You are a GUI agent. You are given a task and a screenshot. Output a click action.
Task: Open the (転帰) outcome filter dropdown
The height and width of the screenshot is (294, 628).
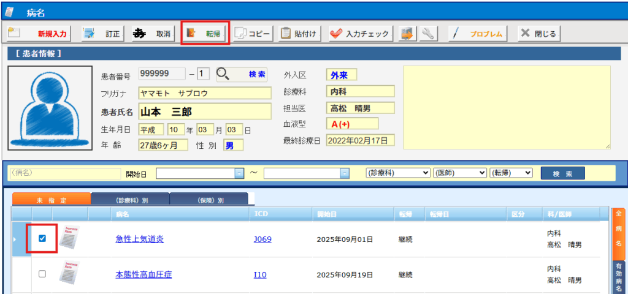pos(511,173)
